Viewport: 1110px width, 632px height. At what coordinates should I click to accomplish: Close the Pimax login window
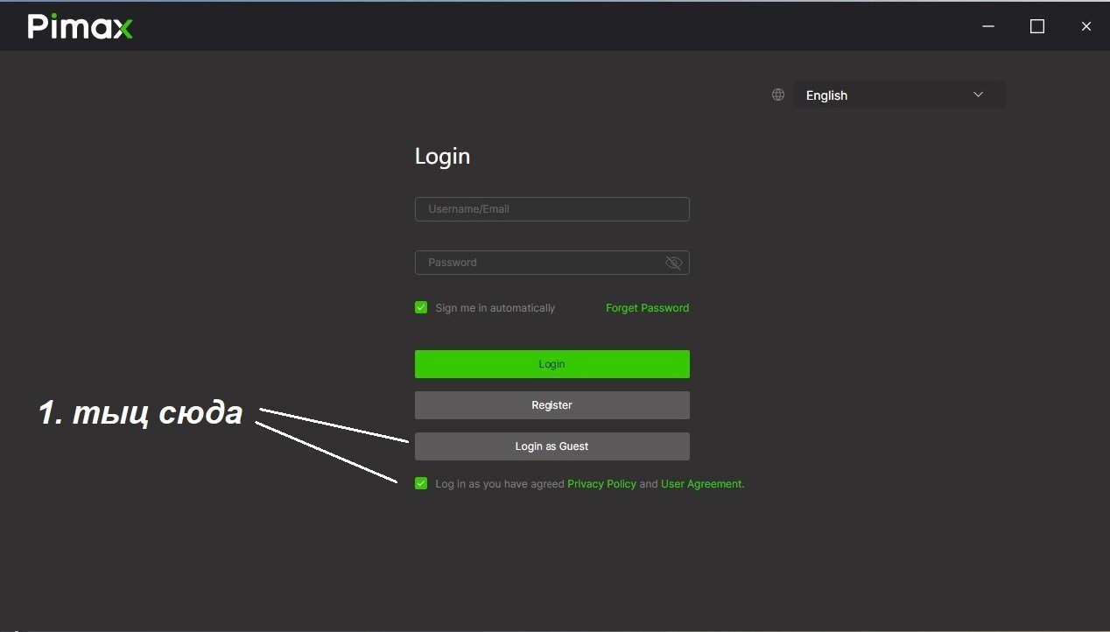click(1086, 27)
